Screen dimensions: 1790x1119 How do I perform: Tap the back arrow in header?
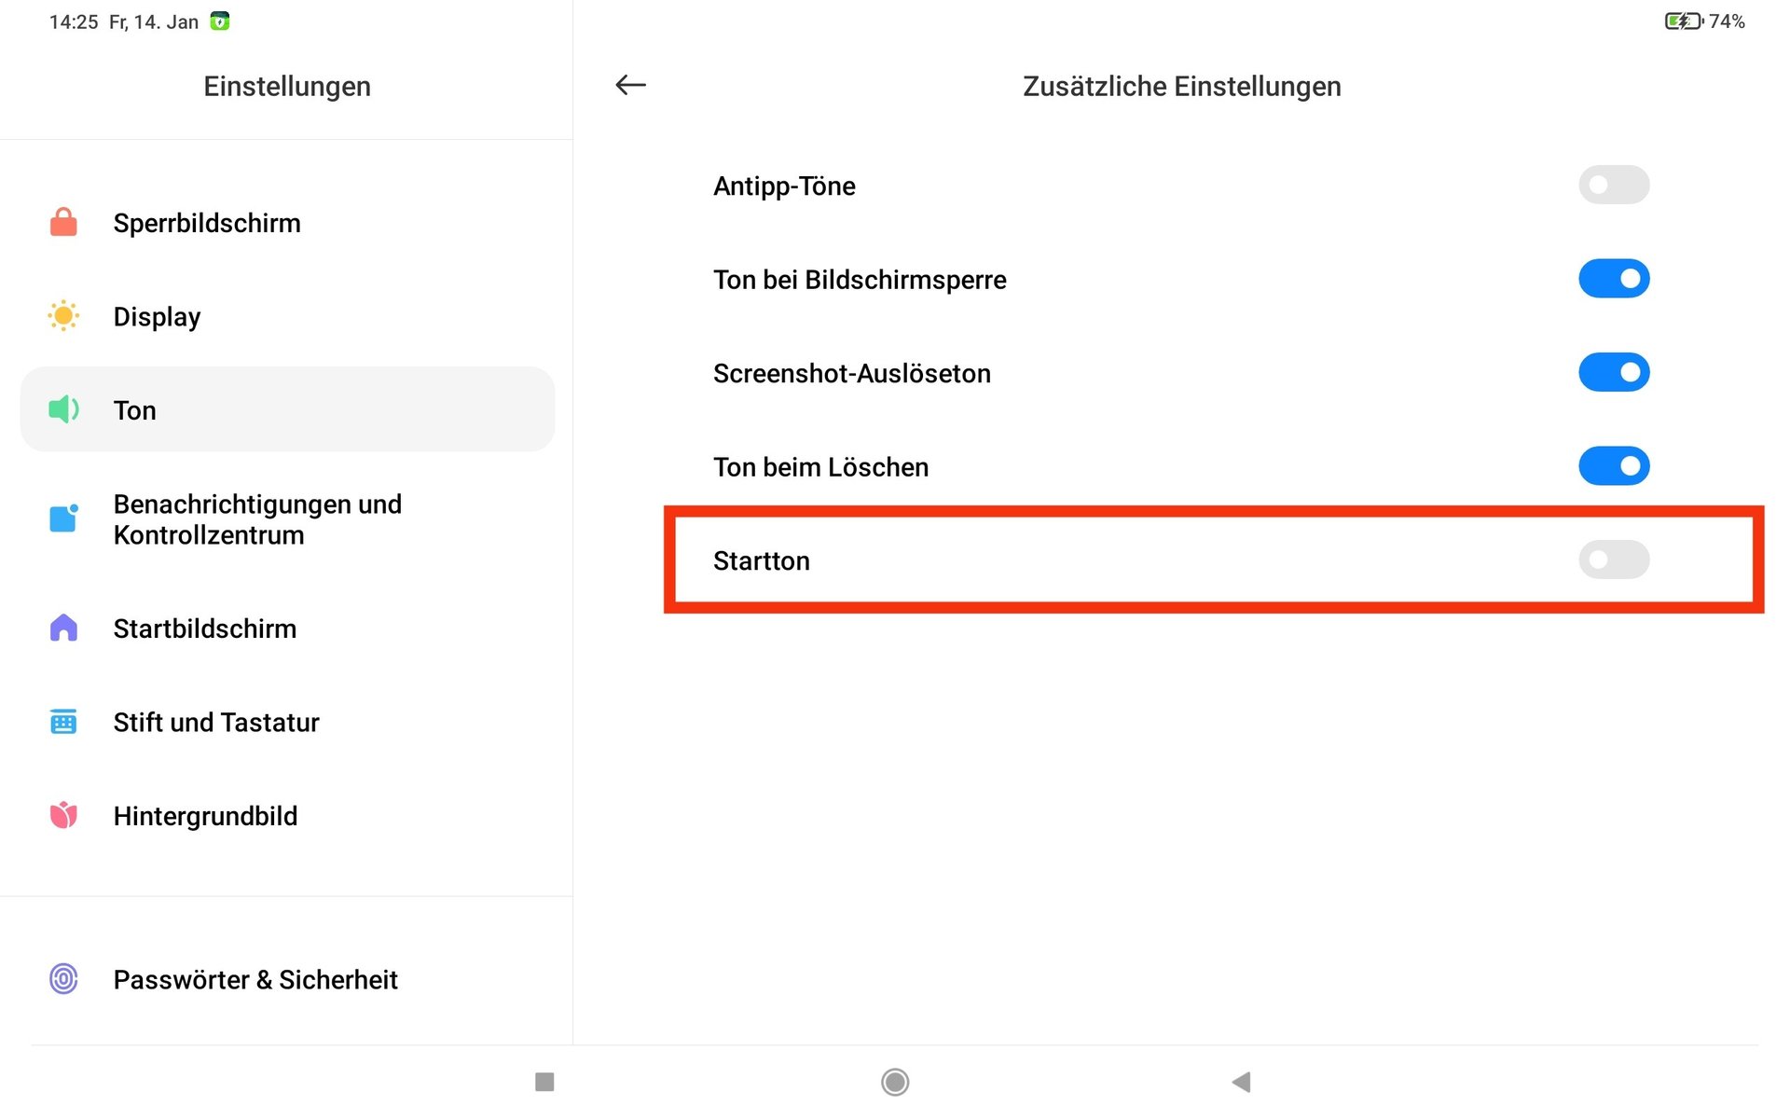pos(630,85)
